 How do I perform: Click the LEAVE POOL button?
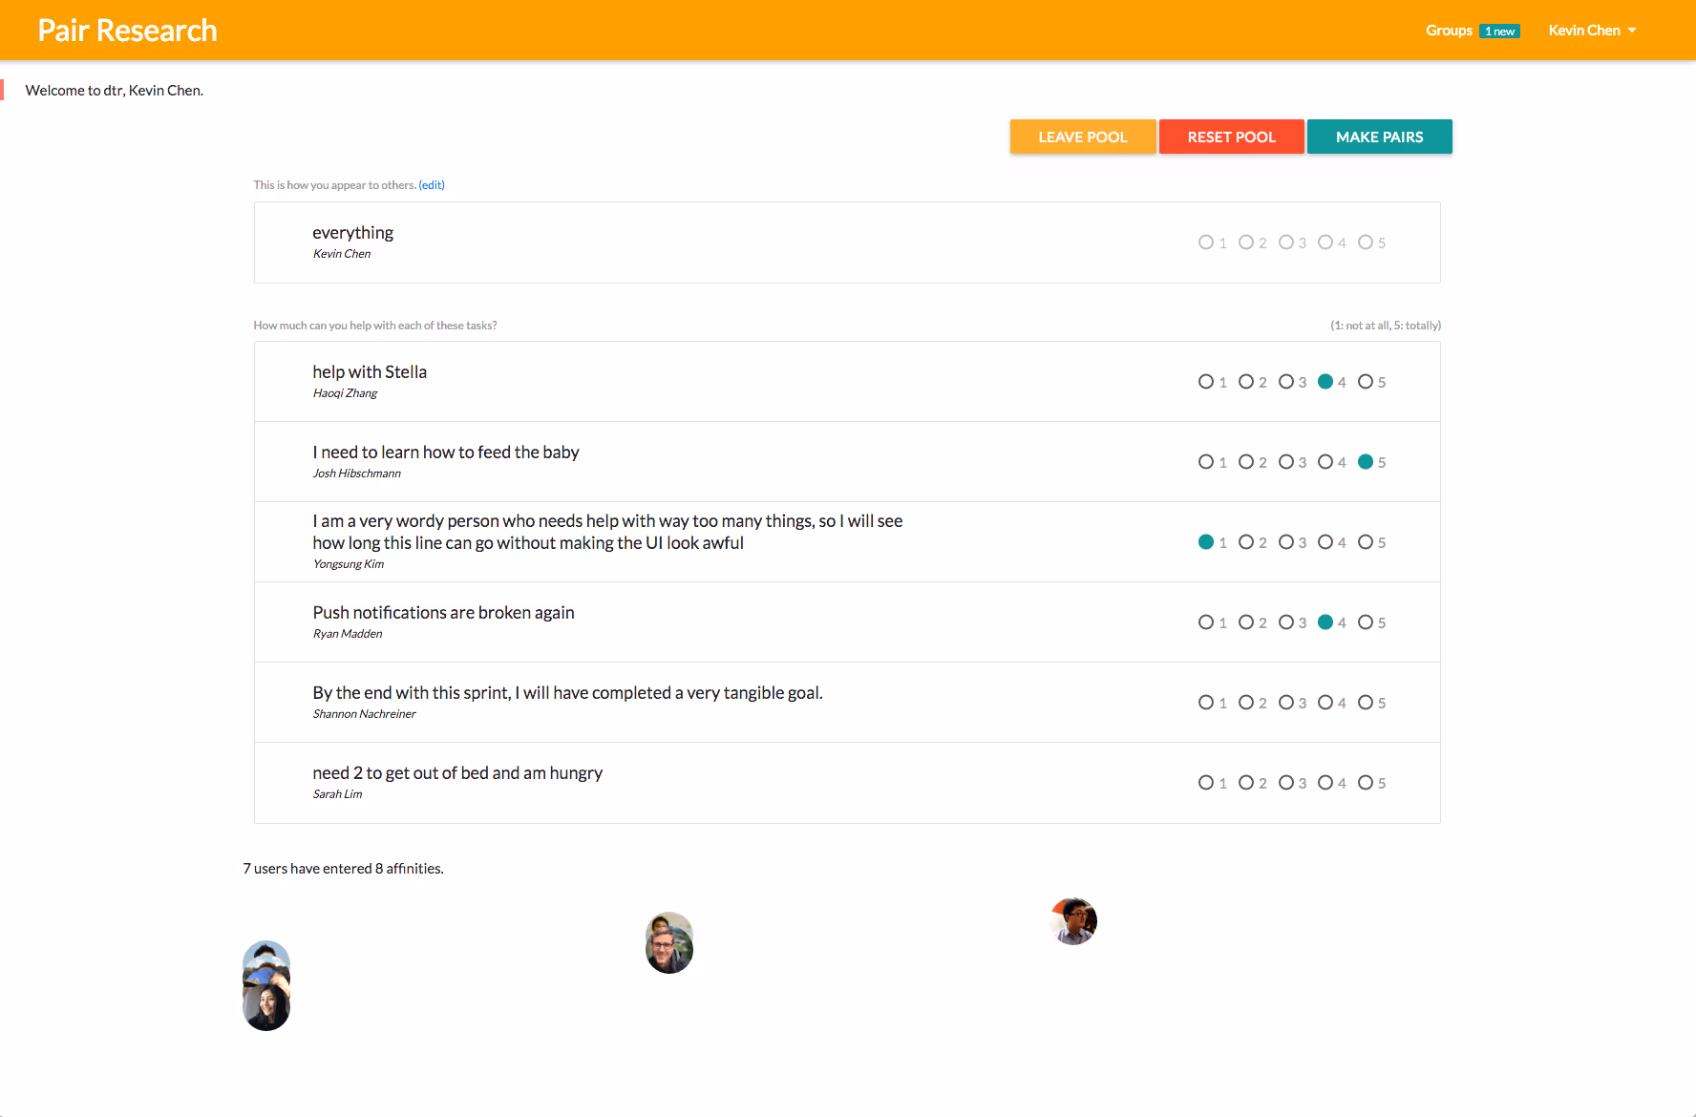tap(1082, 137)
